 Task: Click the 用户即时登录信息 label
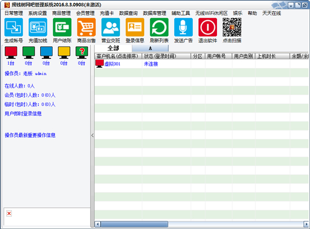click(x=23, y=114)
